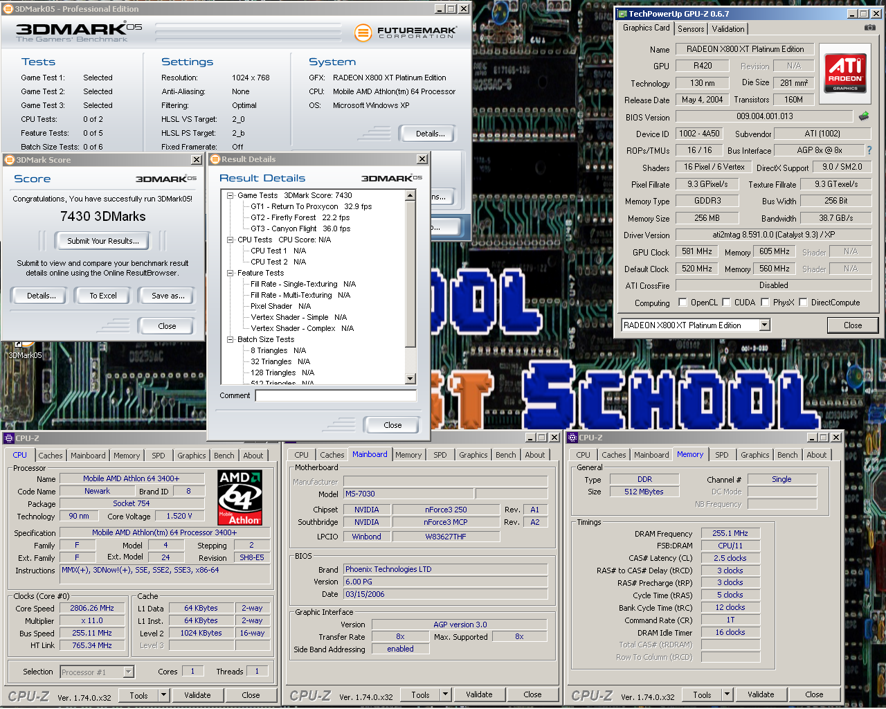Image resolution: width=886 pixels, height=709 pixels.
Task: Click the GPU-Z title bar icon
Action: coord(622,14)
